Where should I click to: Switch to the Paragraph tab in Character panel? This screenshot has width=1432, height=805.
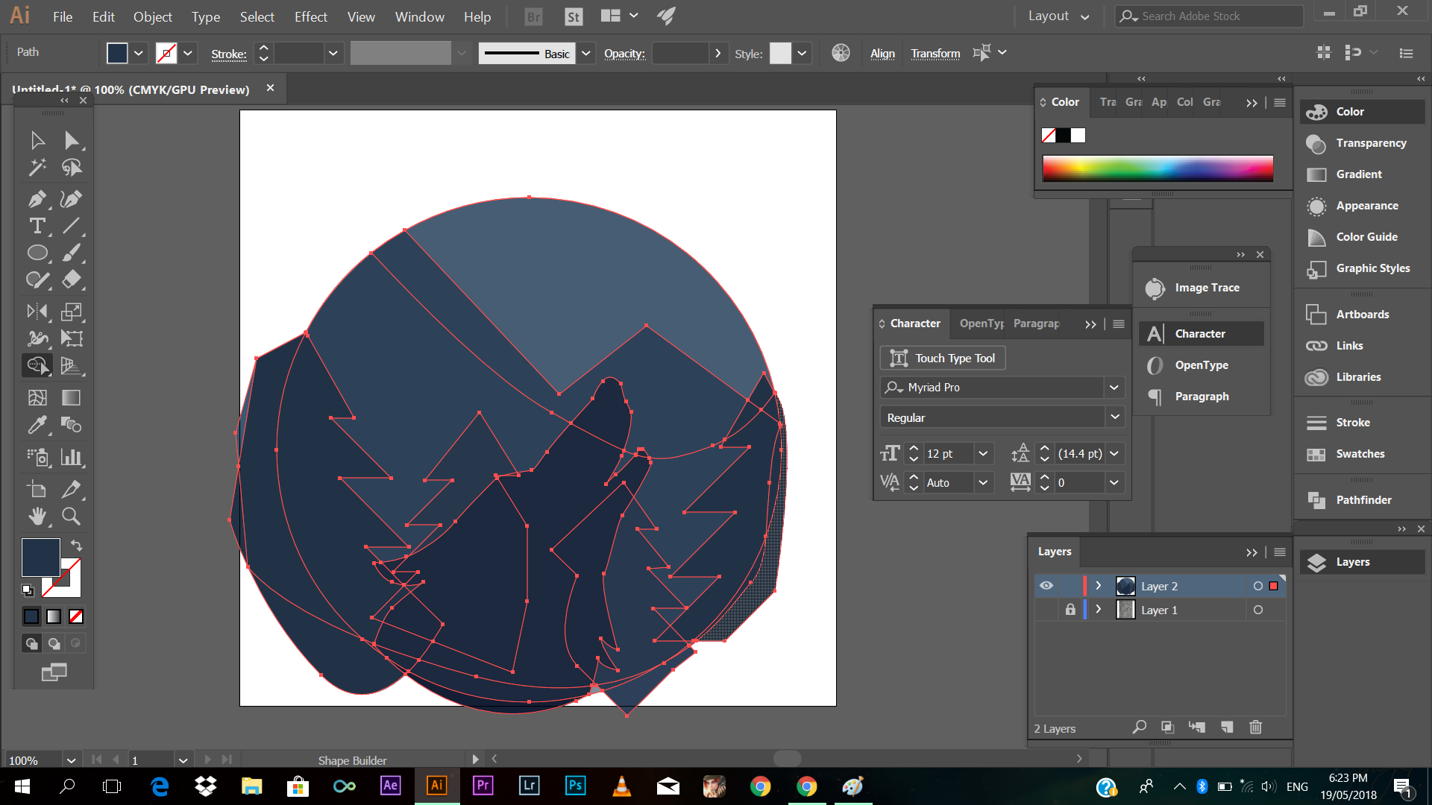[1036, 323]
